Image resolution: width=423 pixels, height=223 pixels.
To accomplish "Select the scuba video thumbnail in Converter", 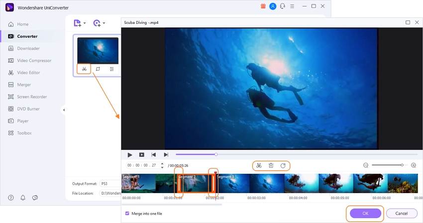I will coord(98,51).
